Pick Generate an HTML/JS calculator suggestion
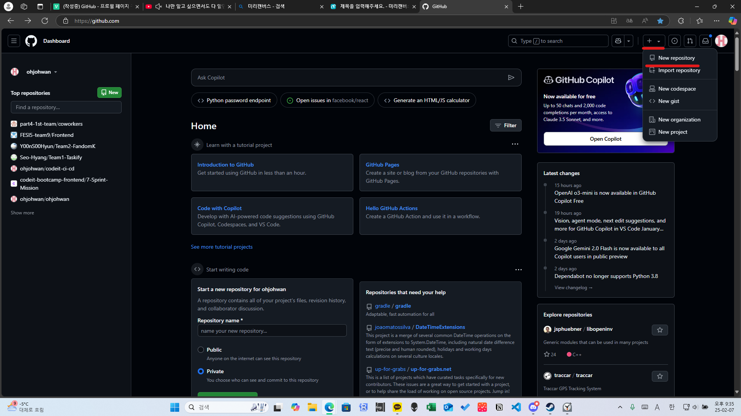Image resolution: width=741 pixels, height=416 pixels. [x=427, y=100]
